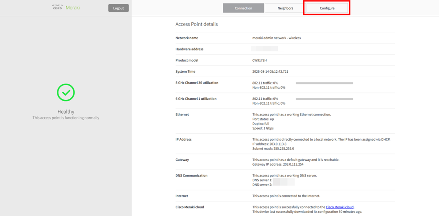Select the IP assigned via DHCP message

[x=322, y=139]
